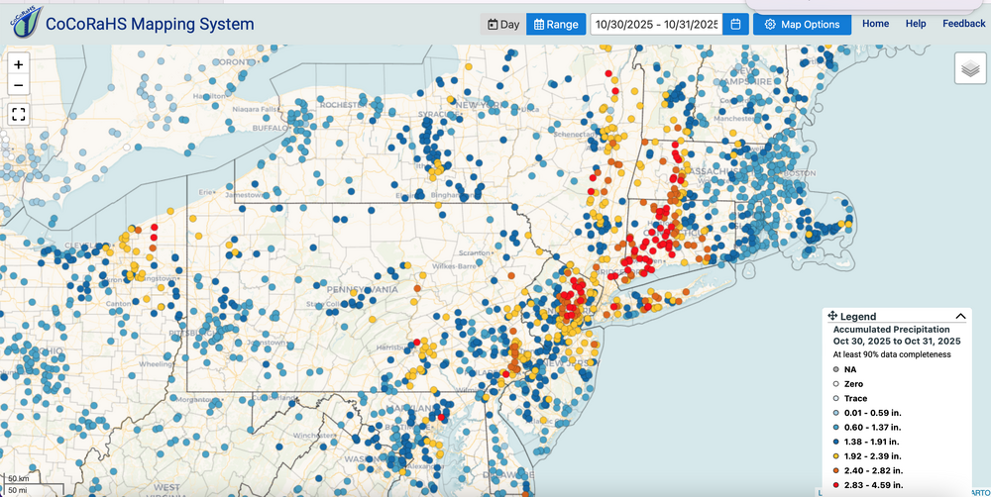991x497 pixels.
Task: Open the calendar date picker
Action: [x=735, y=24]
